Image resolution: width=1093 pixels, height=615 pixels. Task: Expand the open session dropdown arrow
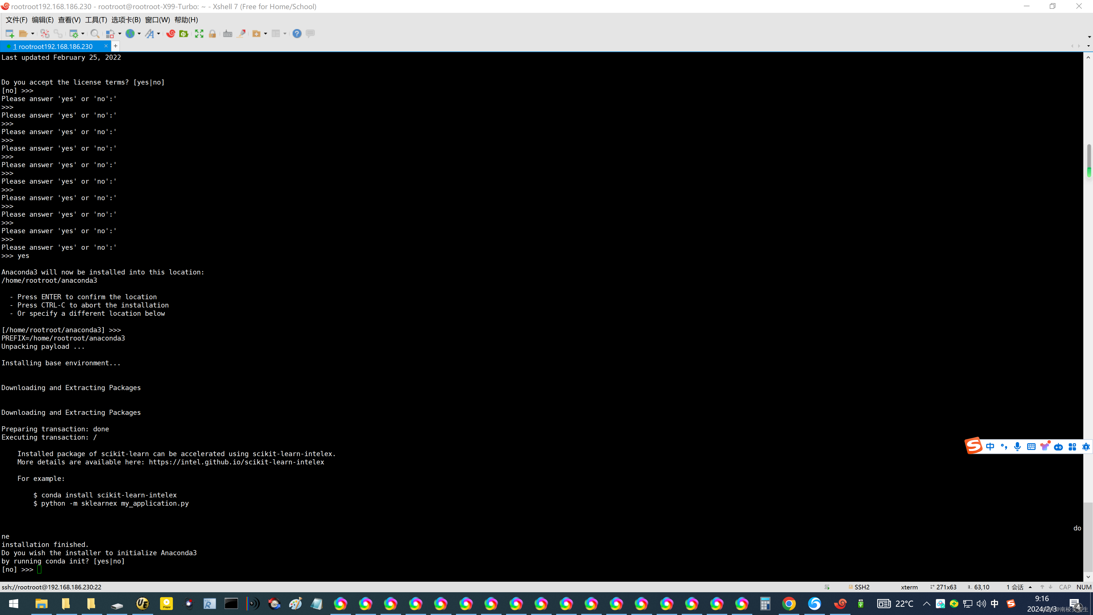pos(32,34)
